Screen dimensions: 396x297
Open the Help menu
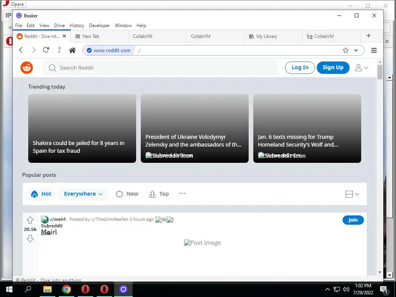(141, 26)
